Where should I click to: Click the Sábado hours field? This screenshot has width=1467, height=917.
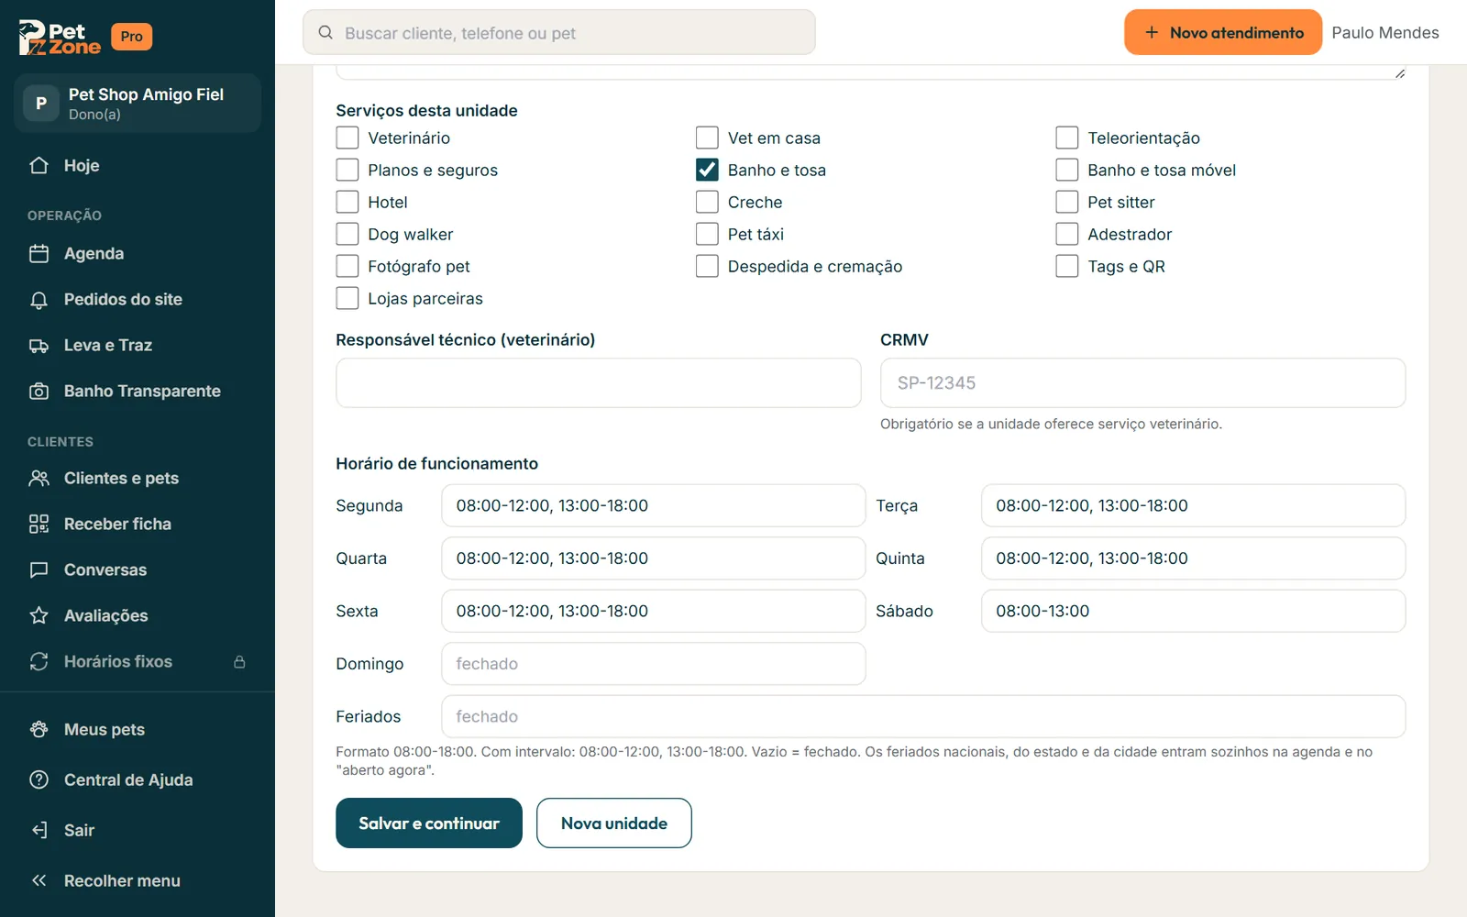(x=1193, y=611)
